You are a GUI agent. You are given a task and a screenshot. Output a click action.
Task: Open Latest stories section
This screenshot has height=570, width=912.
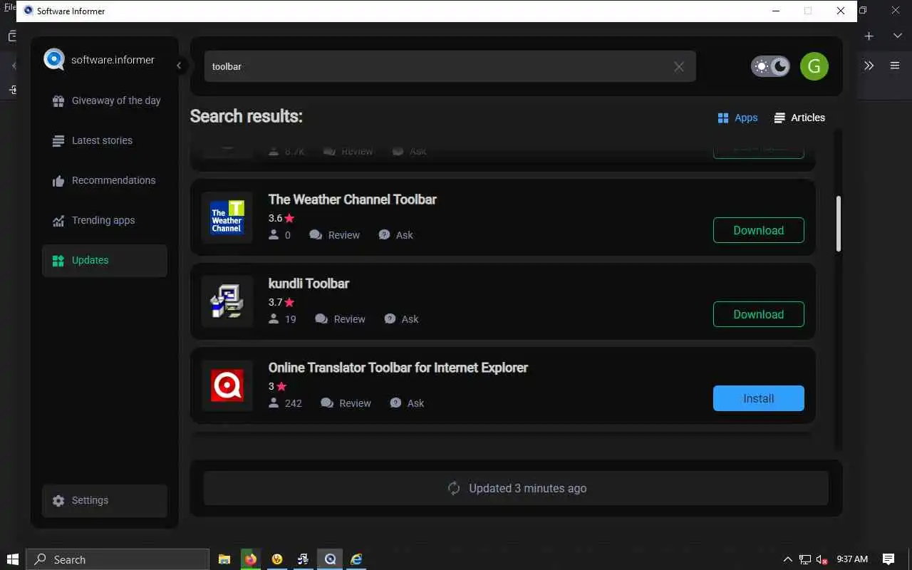point(105,140)
